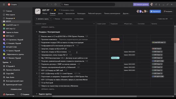Open group РГ Кудлай А

[x=10, y=66]
